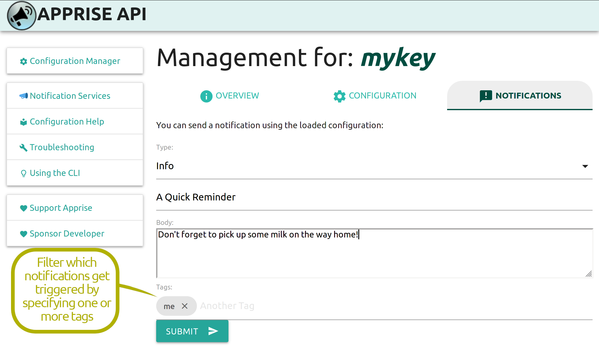Click the info circle icon on Overview tab

(x=206, y=96)
